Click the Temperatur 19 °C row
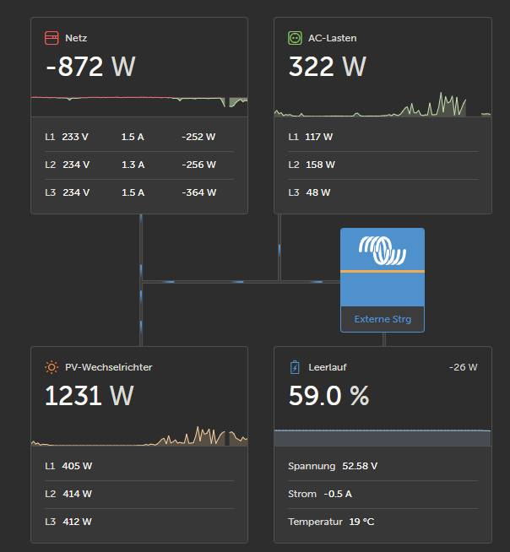The height and width of the screenshot is (552, 510). [x=382, y=522]
